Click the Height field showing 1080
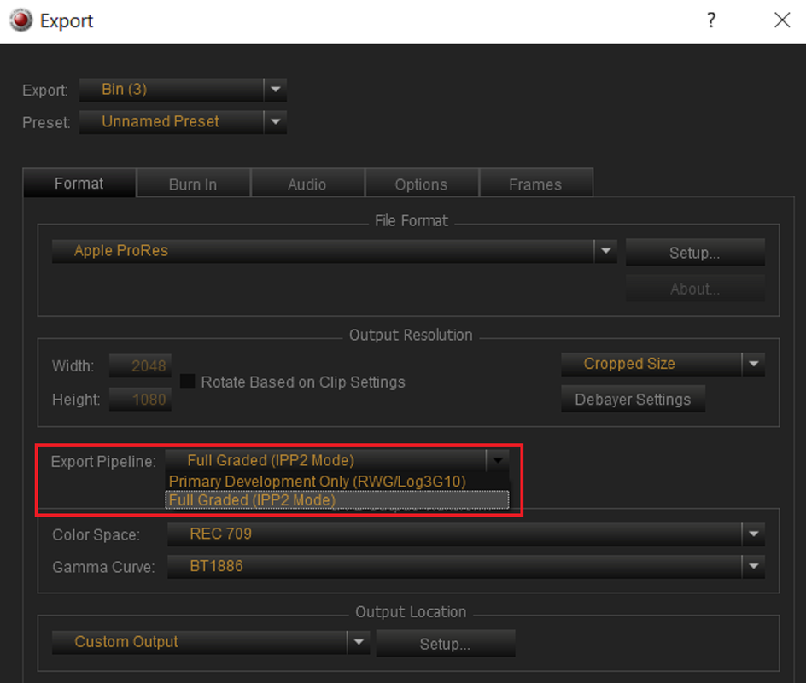 (140, 400)
